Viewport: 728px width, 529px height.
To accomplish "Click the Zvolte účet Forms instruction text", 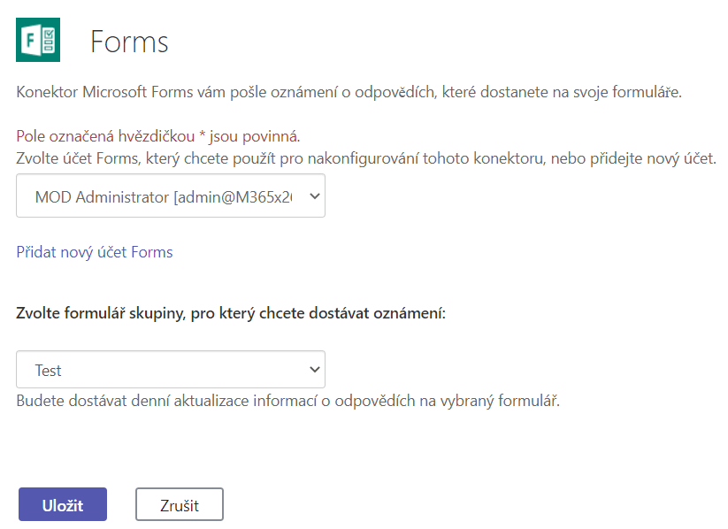I will point(366,158).
